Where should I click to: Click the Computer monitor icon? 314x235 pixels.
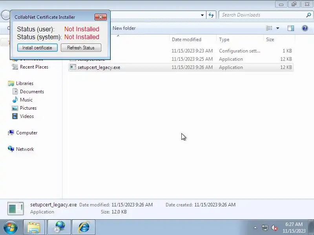pyautogui.click(x=11, y=132)
